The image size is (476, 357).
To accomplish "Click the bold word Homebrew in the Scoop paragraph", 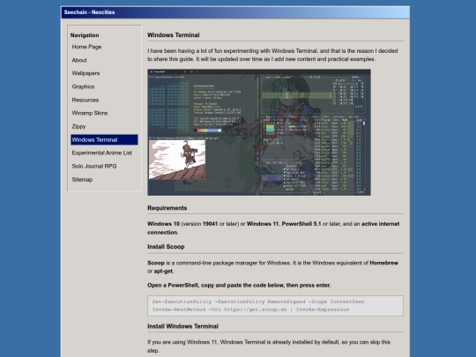I will click(383, 263).
